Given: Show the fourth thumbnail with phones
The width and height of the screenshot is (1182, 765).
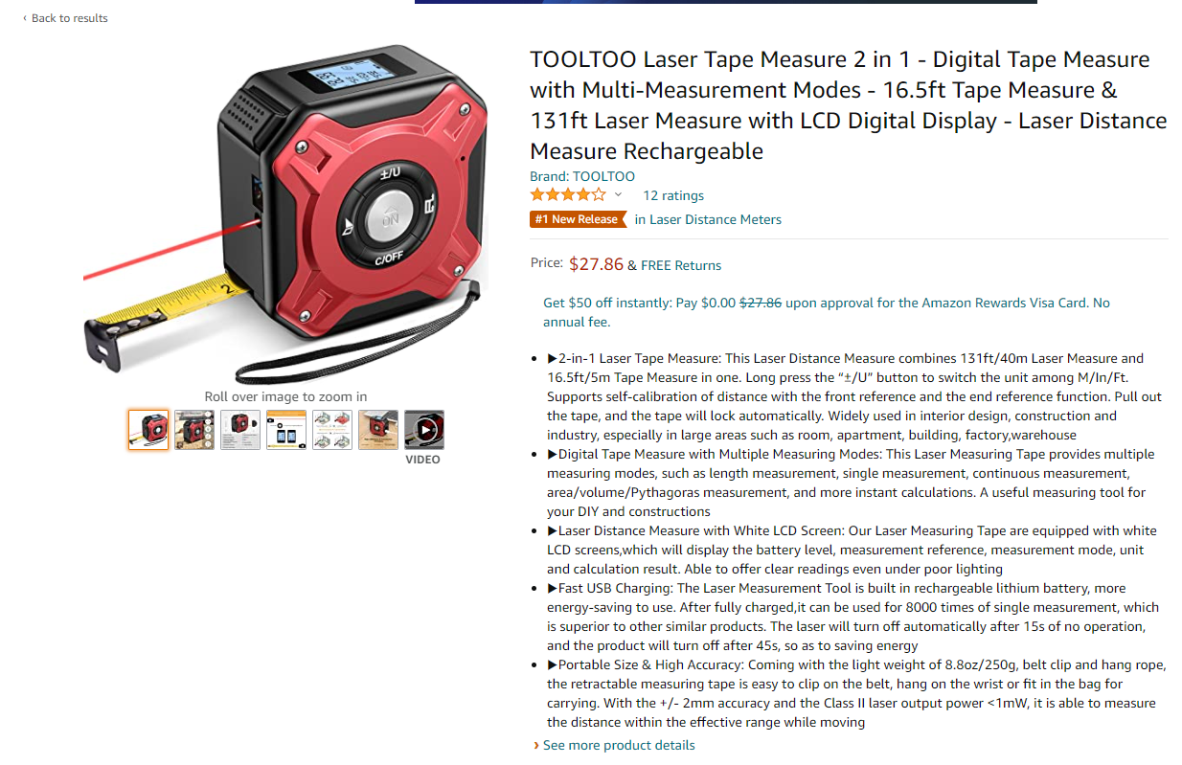Looking at the screenshot, I should pyautogui.click(x=286, y=430).
